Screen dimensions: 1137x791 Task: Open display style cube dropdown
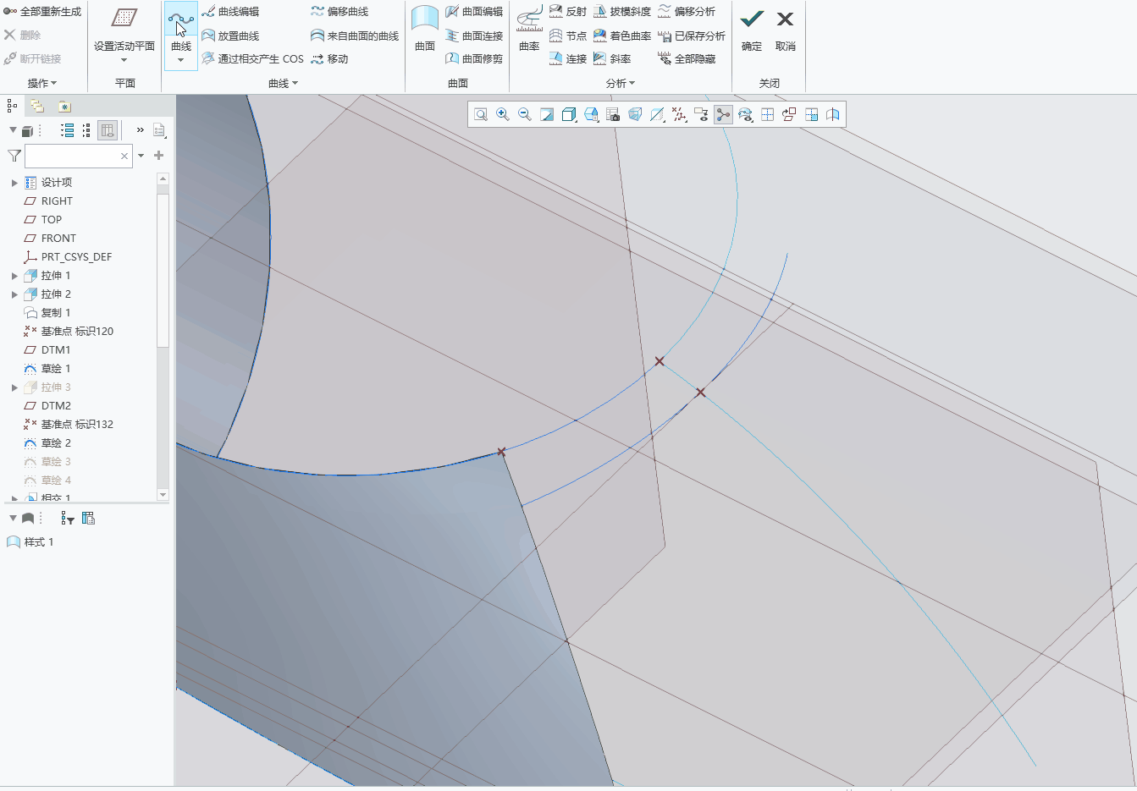point(569,114)
